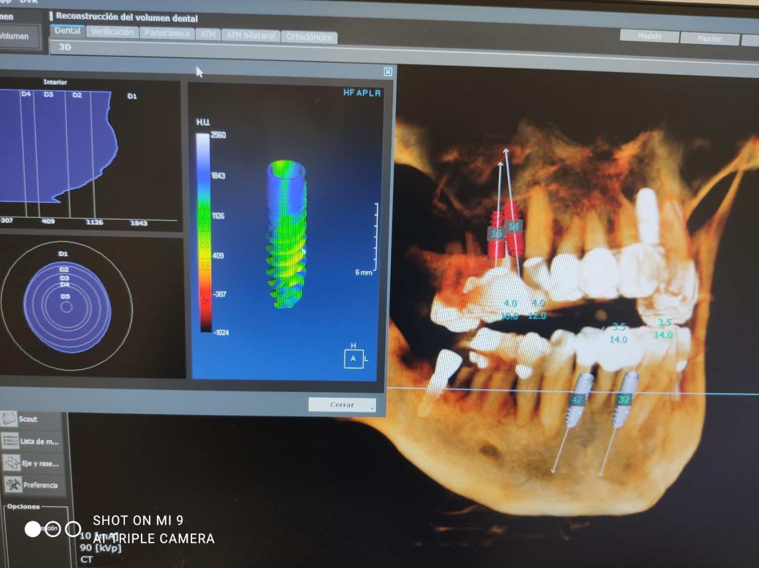Screen dimensions: 759x568
Task: Select lower implant labeled 42
Action: (x=577, y=400)
